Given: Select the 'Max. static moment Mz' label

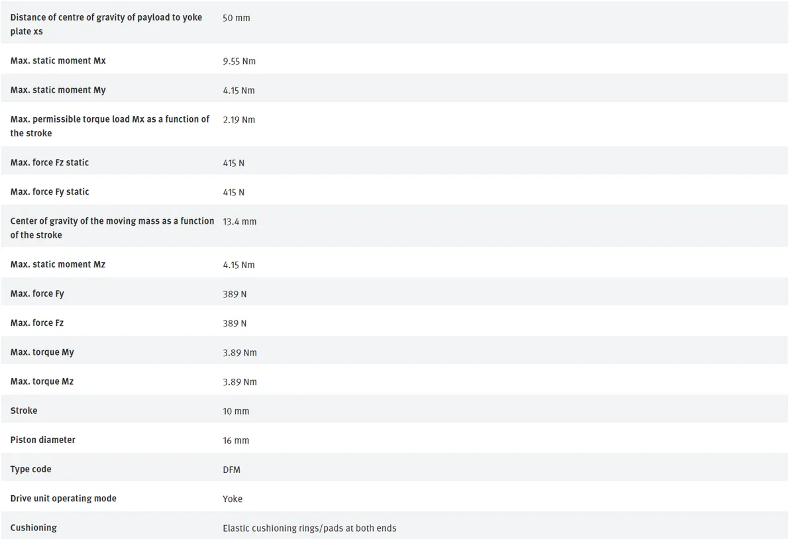Looking at the screenshot, I should pyautogui.click(x=58, y=264).
